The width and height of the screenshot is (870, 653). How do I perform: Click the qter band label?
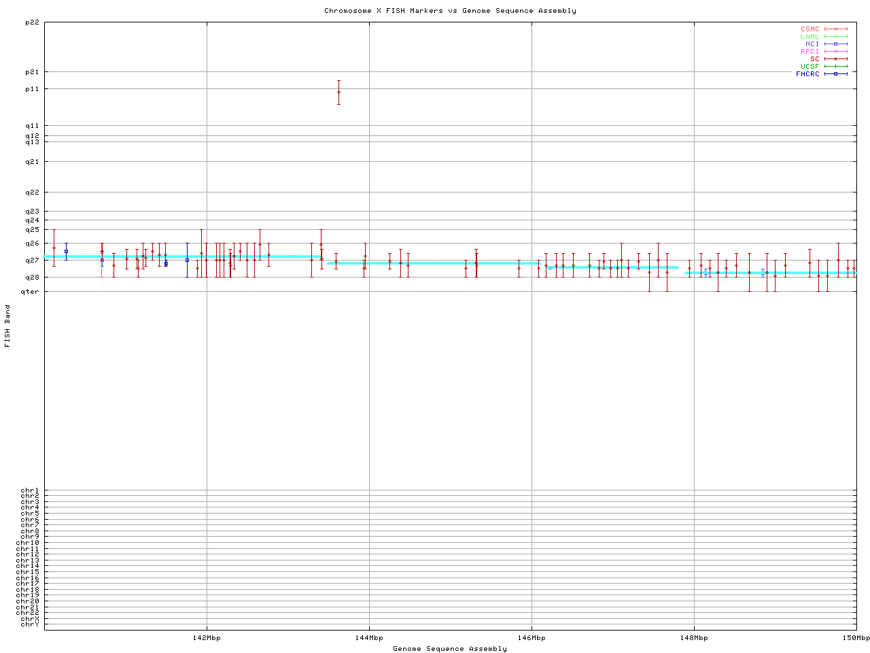(x=30, y=292)
